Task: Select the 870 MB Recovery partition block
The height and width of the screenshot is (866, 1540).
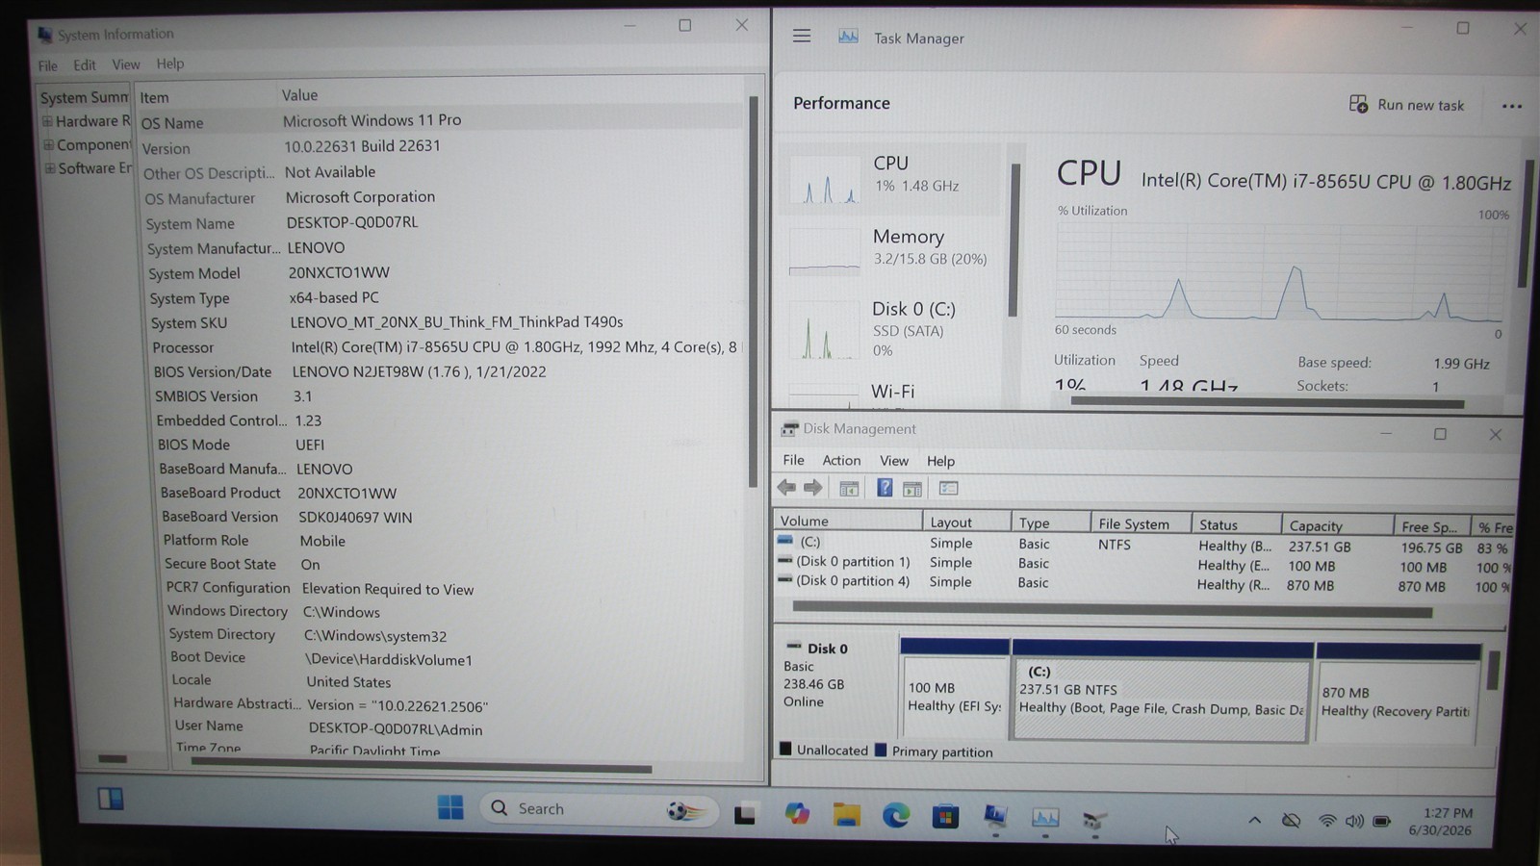Action: (1398, 695)
